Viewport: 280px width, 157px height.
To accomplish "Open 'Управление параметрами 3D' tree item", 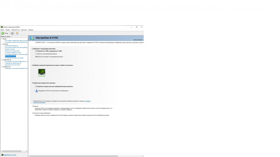I will [13, 63].
